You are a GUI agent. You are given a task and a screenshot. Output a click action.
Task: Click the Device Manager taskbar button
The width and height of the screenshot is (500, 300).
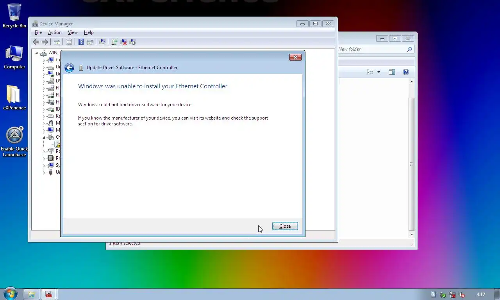pyautogui.click(x=48, y=294)
